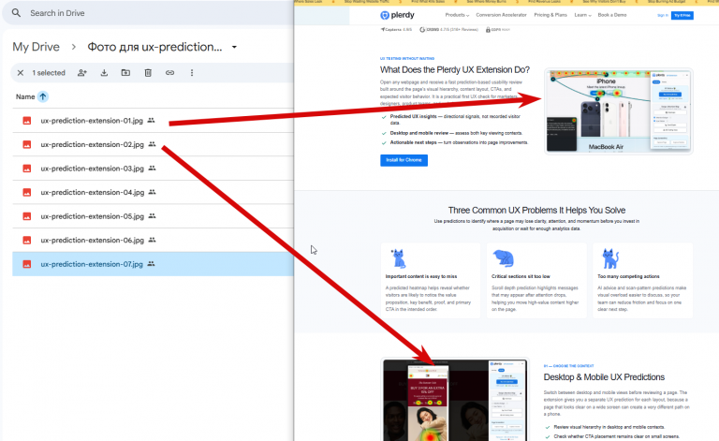Click shared people icon next to extension-02.jpg
719x441 pixels.
pyautogui.click(x=152, y=144)
